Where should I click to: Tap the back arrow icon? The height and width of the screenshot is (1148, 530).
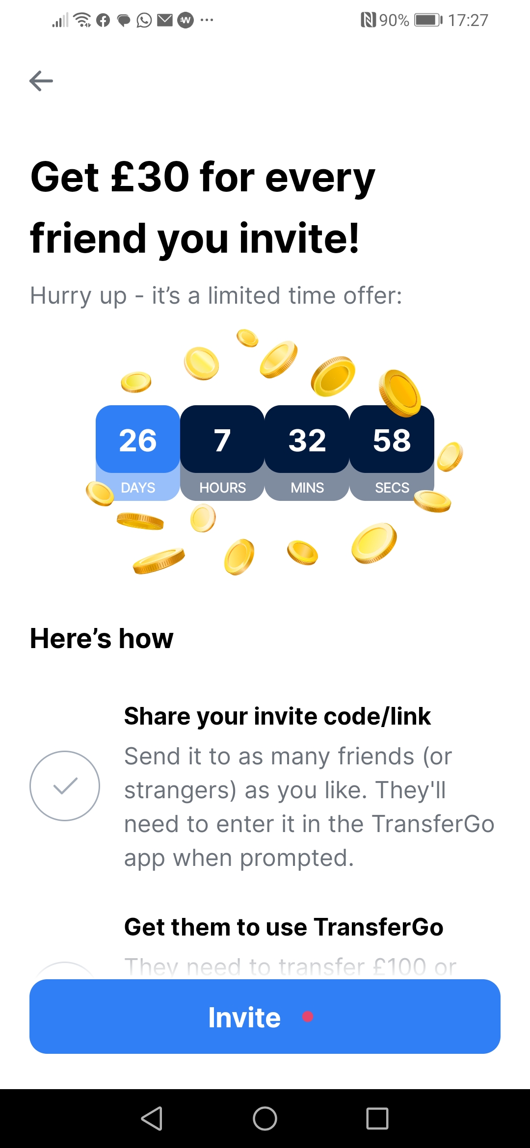[41, 81]
